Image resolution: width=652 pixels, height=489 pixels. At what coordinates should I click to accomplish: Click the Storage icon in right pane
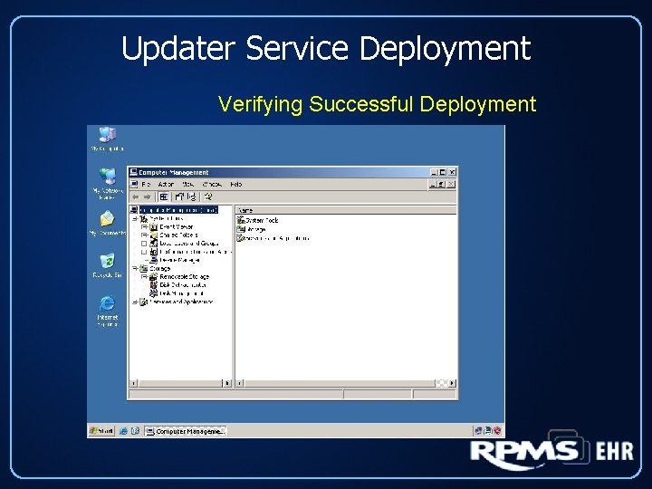click(241, 229)
